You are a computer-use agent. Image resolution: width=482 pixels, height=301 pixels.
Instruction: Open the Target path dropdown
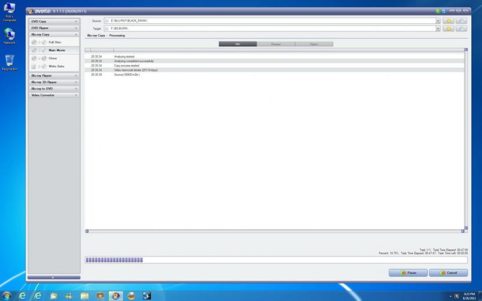pyautogui.click(x=438, y=28)
